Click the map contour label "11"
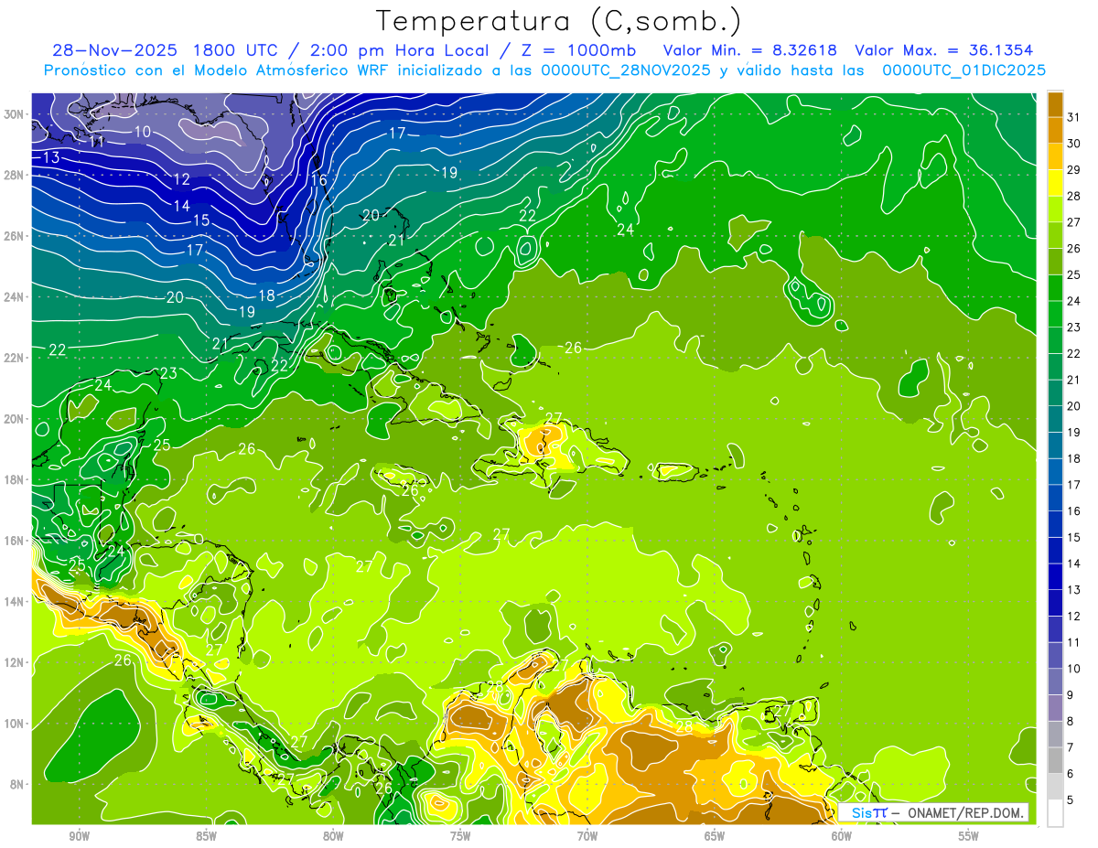The width and height of the screenshot is (1098, 848). point(98,142)
